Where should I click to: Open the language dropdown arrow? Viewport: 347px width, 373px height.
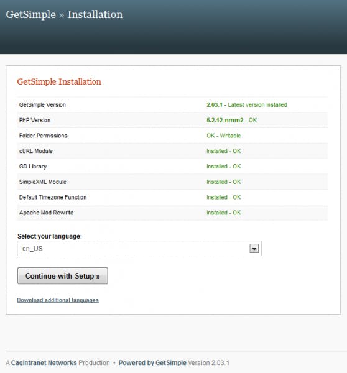pyautogui.click(x=254, y=249)
